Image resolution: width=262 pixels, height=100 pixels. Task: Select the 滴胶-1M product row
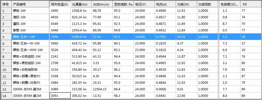point(131,17)
